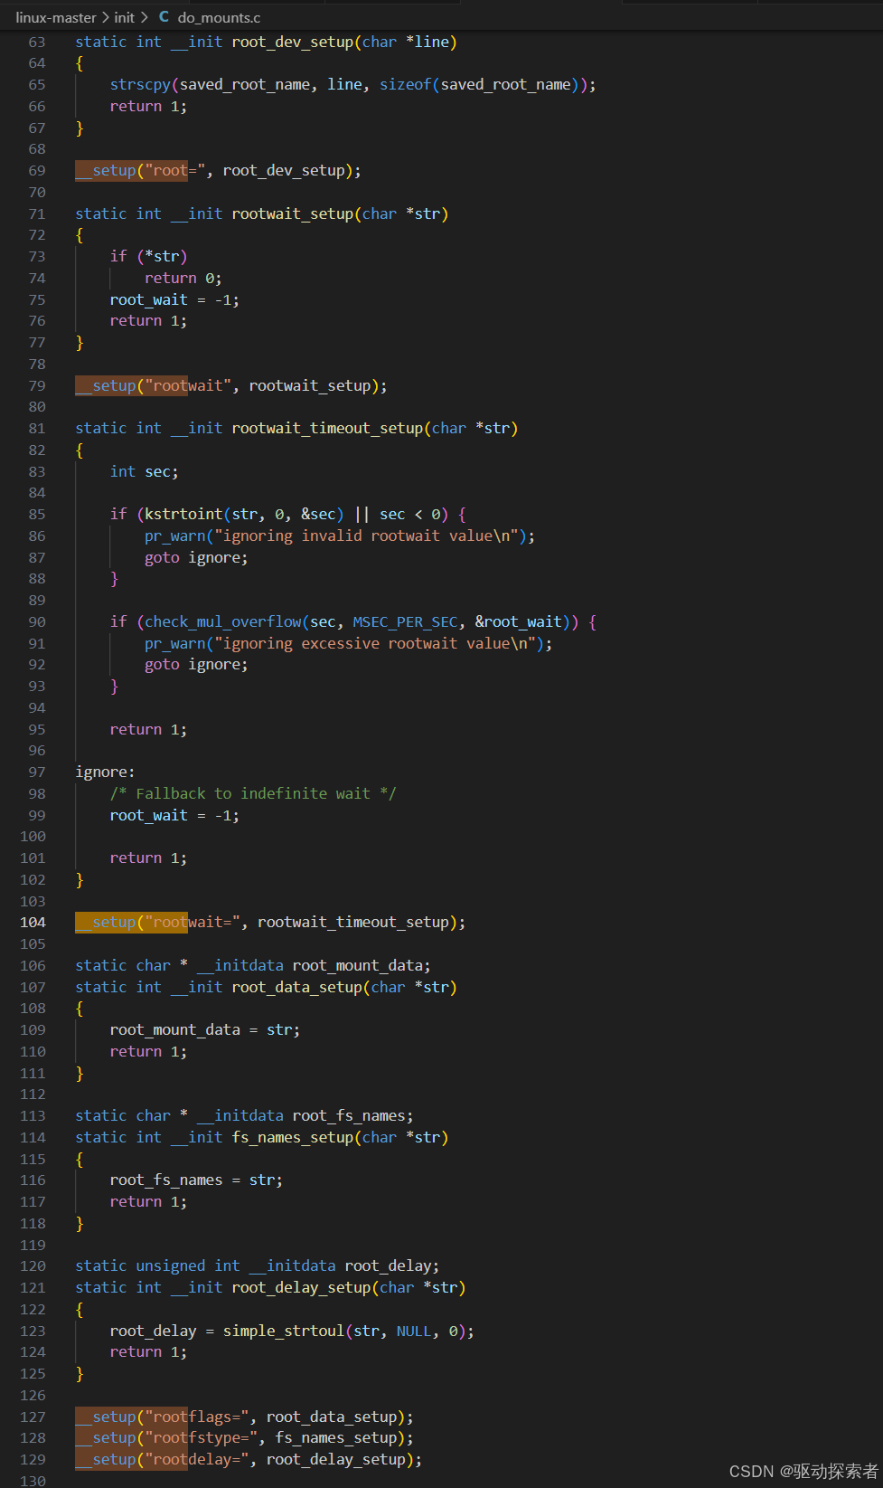Click kstrtoint call on line 85
This screenshot has width=883, height=1488.
(x=184, y=514)
